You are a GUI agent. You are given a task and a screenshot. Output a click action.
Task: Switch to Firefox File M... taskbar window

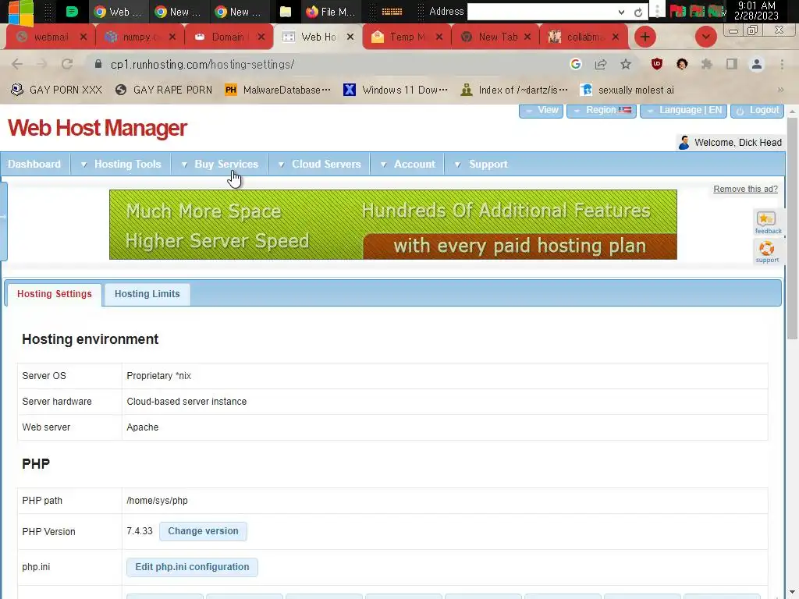click(x=331, y=12)
